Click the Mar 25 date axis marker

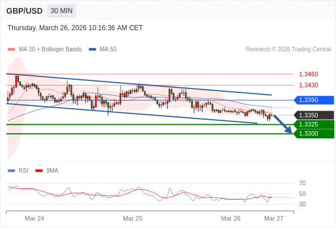[133, 218]
